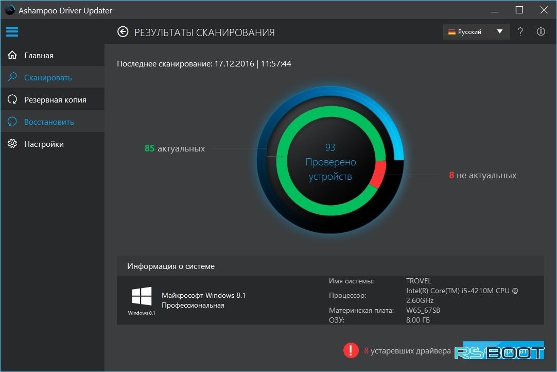Screen dimensions: 557x372
Task: Click the Ashampoo app logo
Action: point(10,10)
